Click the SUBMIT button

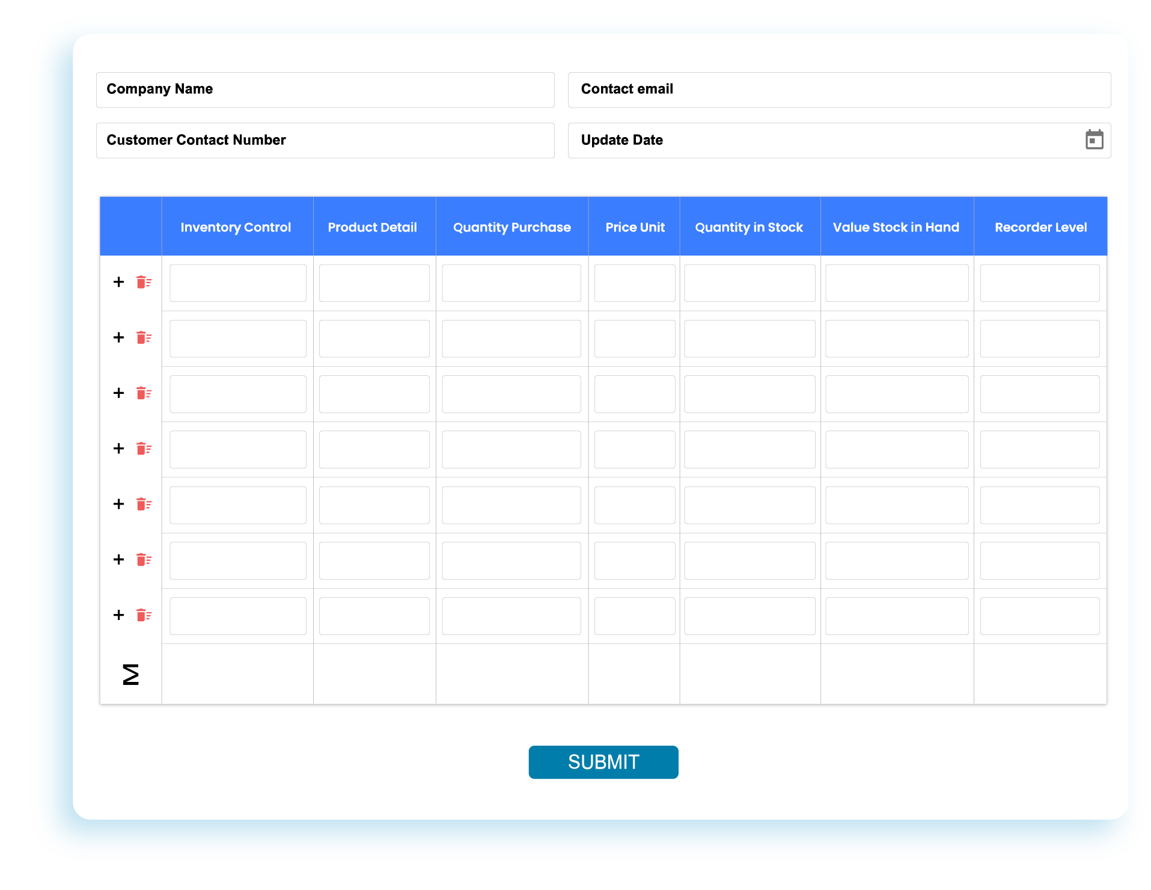pyautogui.click(x=603, y=761)
